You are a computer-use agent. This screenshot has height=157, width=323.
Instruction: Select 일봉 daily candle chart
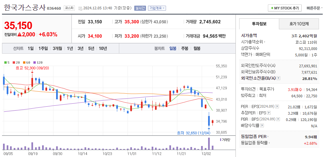[173, 49]
